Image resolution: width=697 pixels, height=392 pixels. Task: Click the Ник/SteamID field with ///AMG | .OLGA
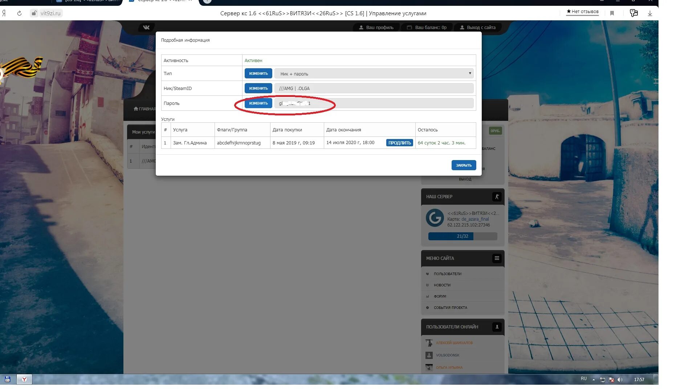click(x=374, y=89)
